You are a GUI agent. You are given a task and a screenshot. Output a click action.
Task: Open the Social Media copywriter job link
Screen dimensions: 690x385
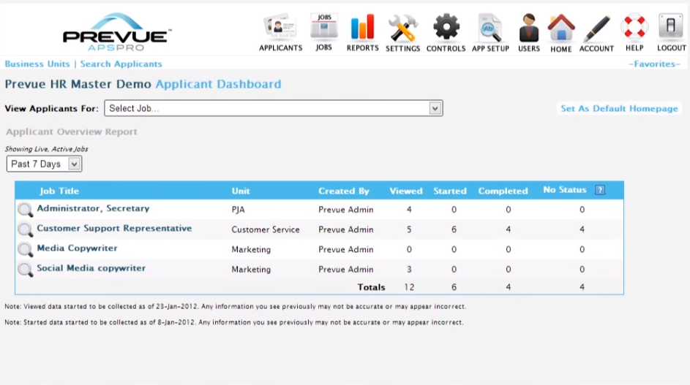(x=91, y=268)
